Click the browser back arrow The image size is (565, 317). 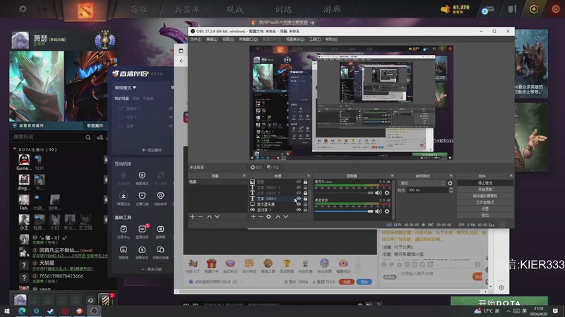tap(182, 61)
